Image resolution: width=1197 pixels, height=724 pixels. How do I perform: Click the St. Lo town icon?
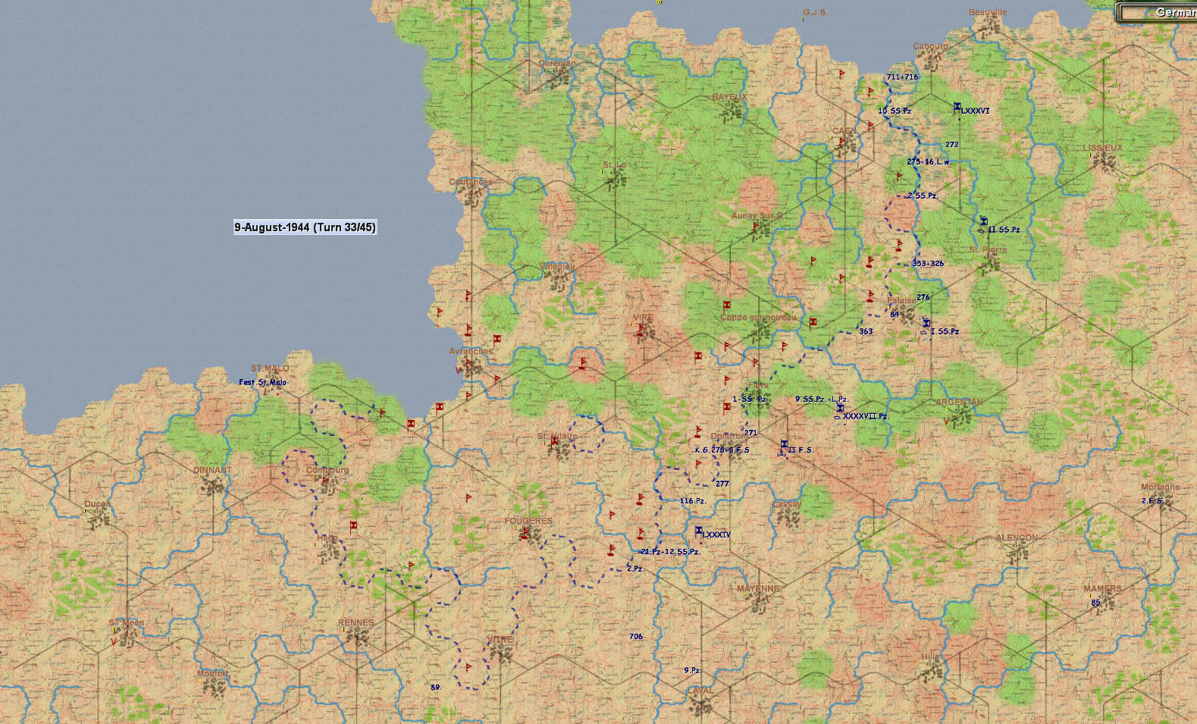point(615,180)
